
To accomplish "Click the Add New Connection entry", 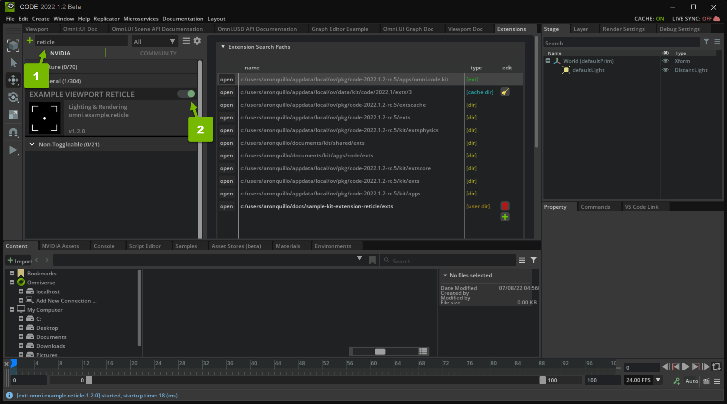I will pyautogui.click(x=66, y=301).
